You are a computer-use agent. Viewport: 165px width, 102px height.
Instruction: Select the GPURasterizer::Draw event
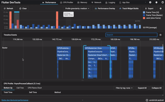(x=97, y=48)
